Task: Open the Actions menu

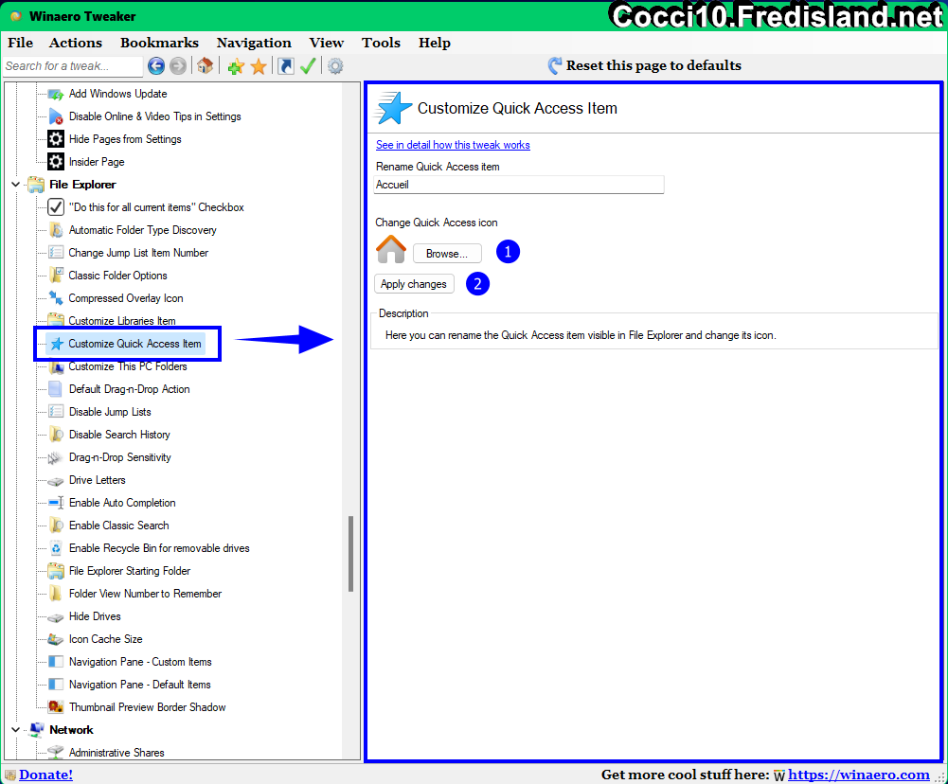Action: click(76, 43)
